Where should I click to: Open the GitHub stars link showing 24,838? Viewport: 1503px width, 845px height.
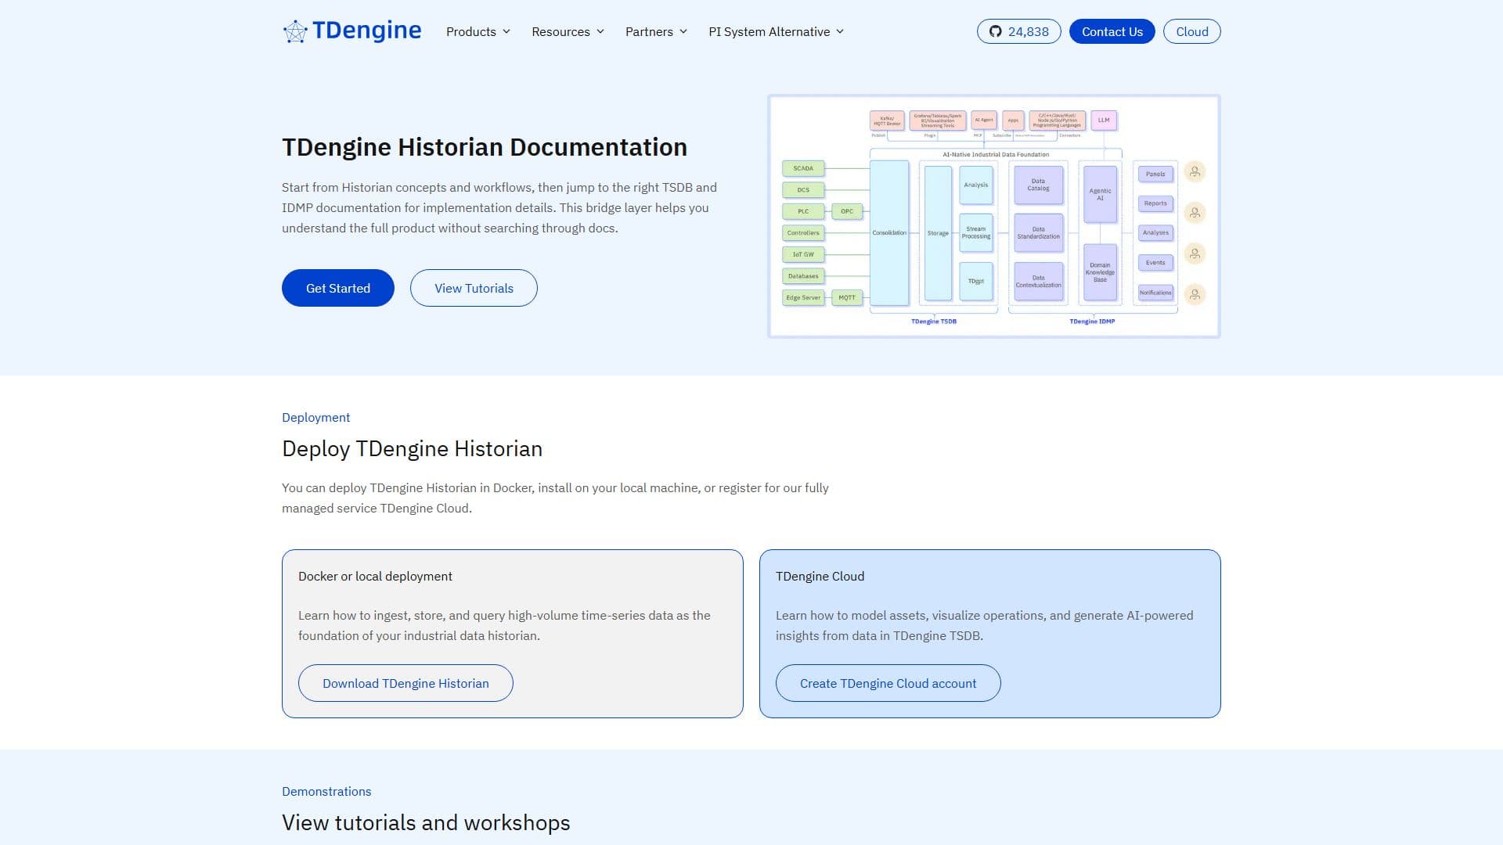coord(1018,31)
